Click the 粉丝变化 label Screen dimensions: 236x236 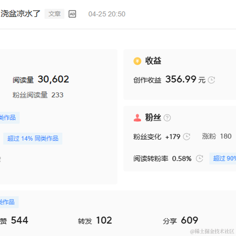(147, 136)
